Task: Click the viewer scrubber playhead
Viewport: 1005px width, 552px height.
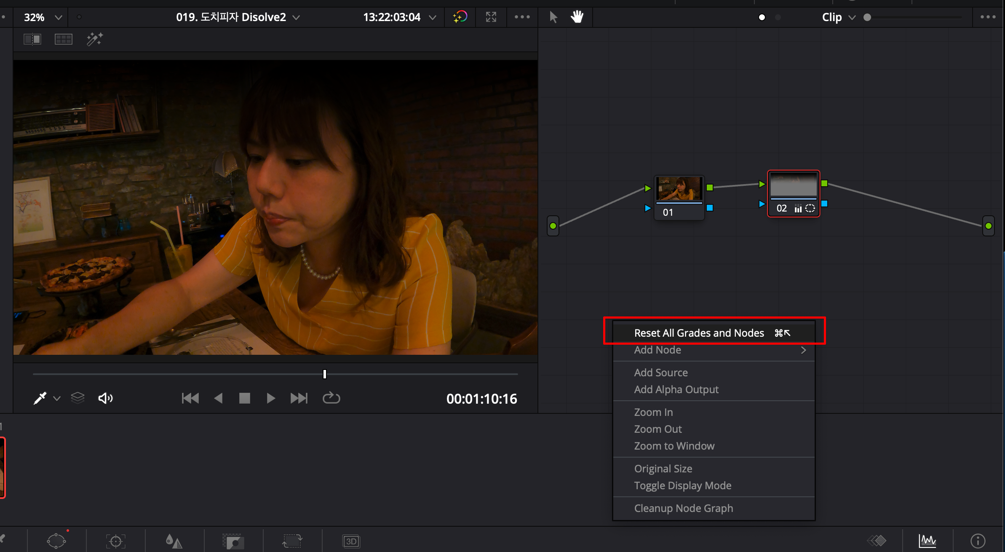Action: pyautogui.click(x=324, y=374)
